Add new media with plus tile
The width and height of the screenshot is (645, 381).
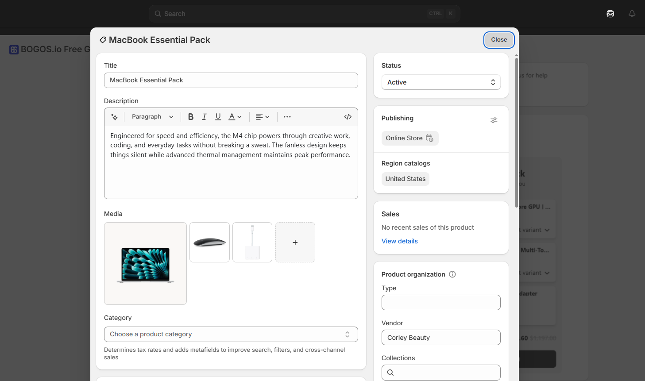pos(295,242)
